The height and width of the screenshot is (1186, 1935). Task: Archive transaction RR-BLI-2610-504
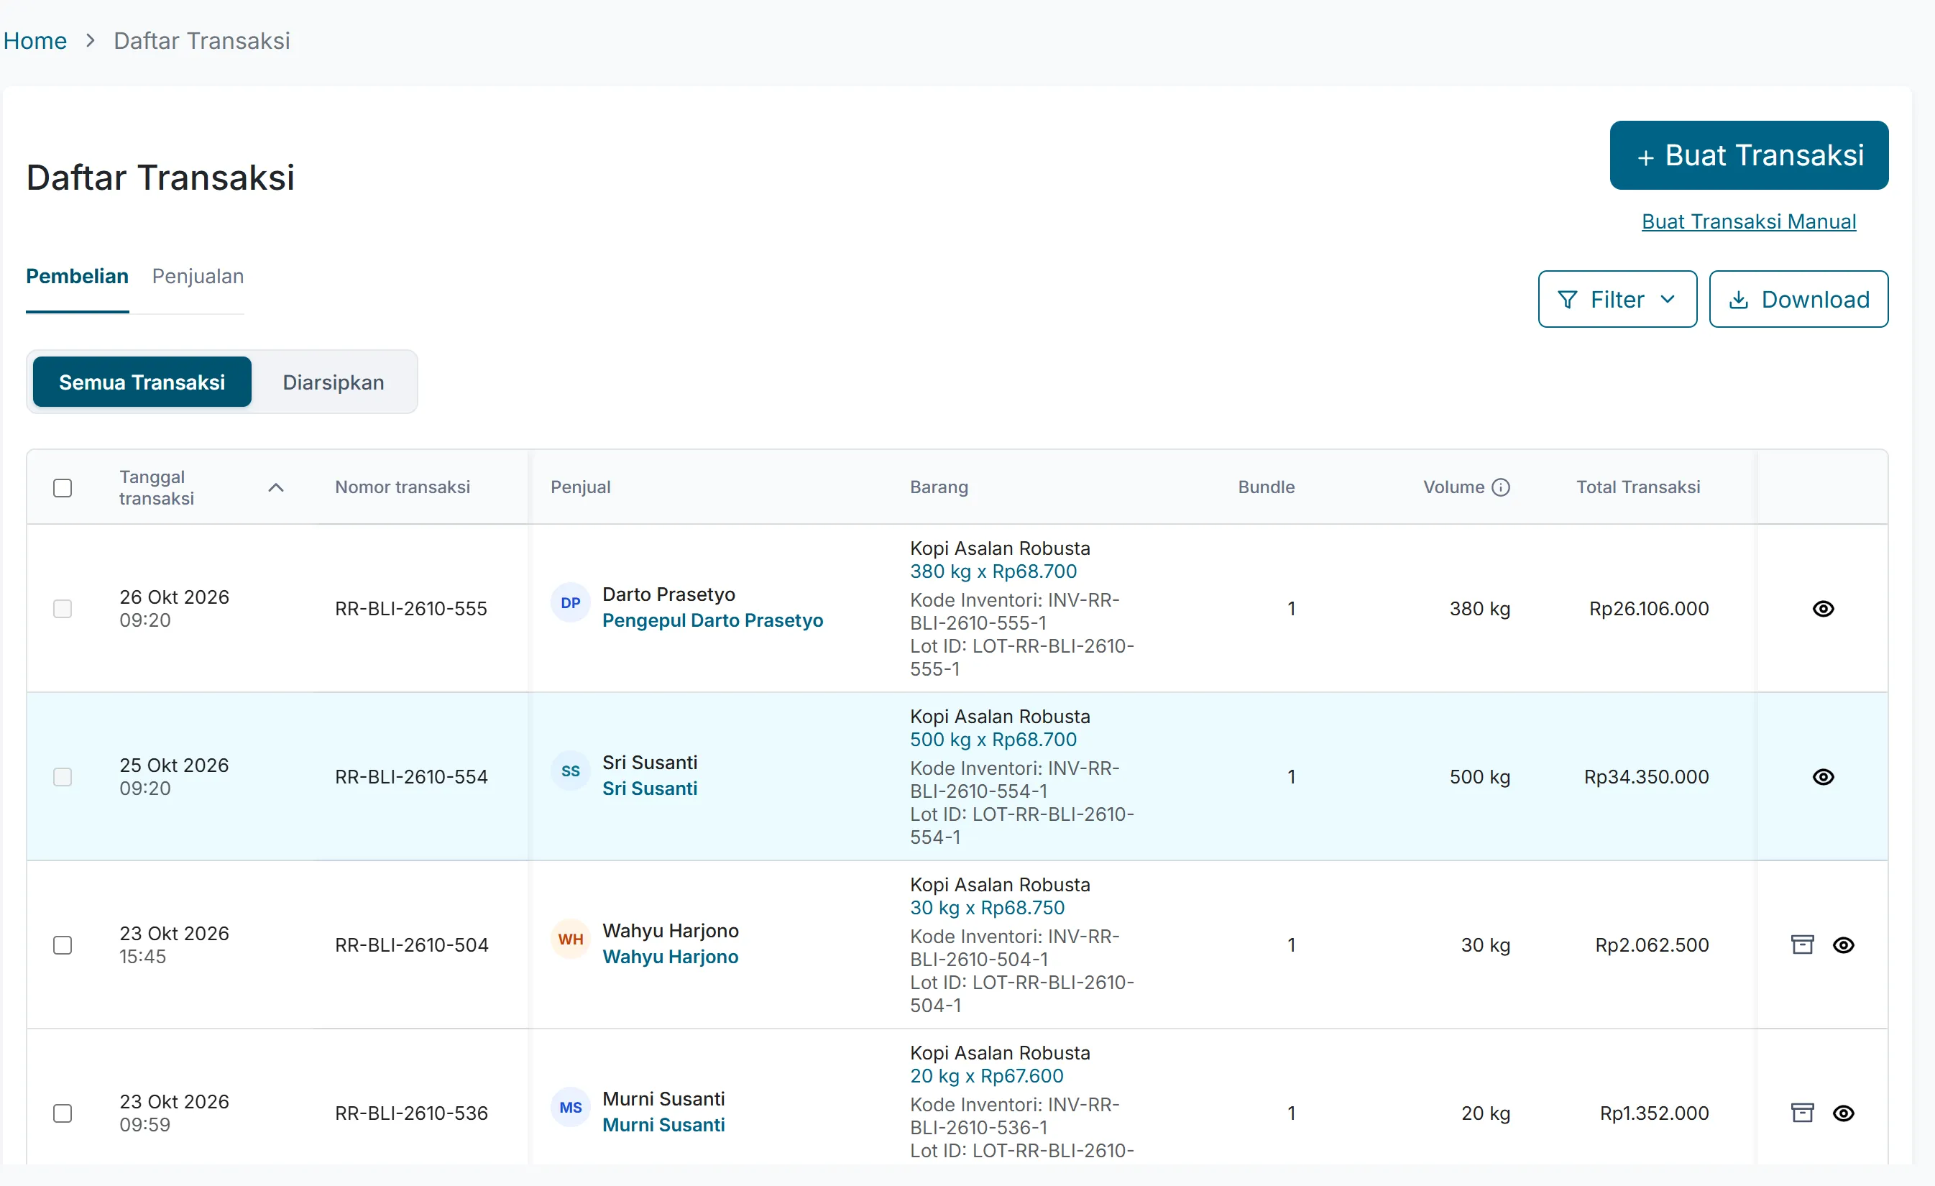pos(1802,944)
